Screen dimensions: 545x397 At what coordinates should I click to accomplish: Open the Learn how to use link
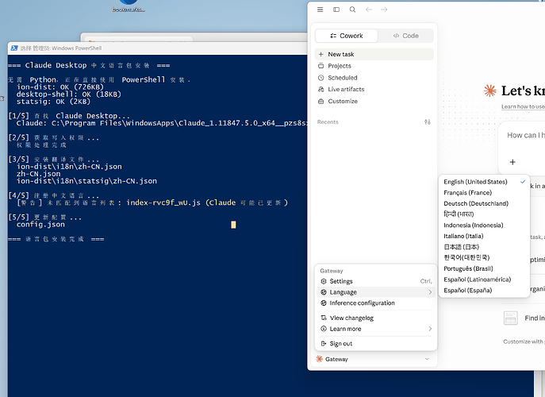click(523, 106)
